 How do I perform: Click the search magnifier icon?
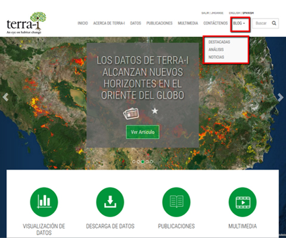[274, 23]
